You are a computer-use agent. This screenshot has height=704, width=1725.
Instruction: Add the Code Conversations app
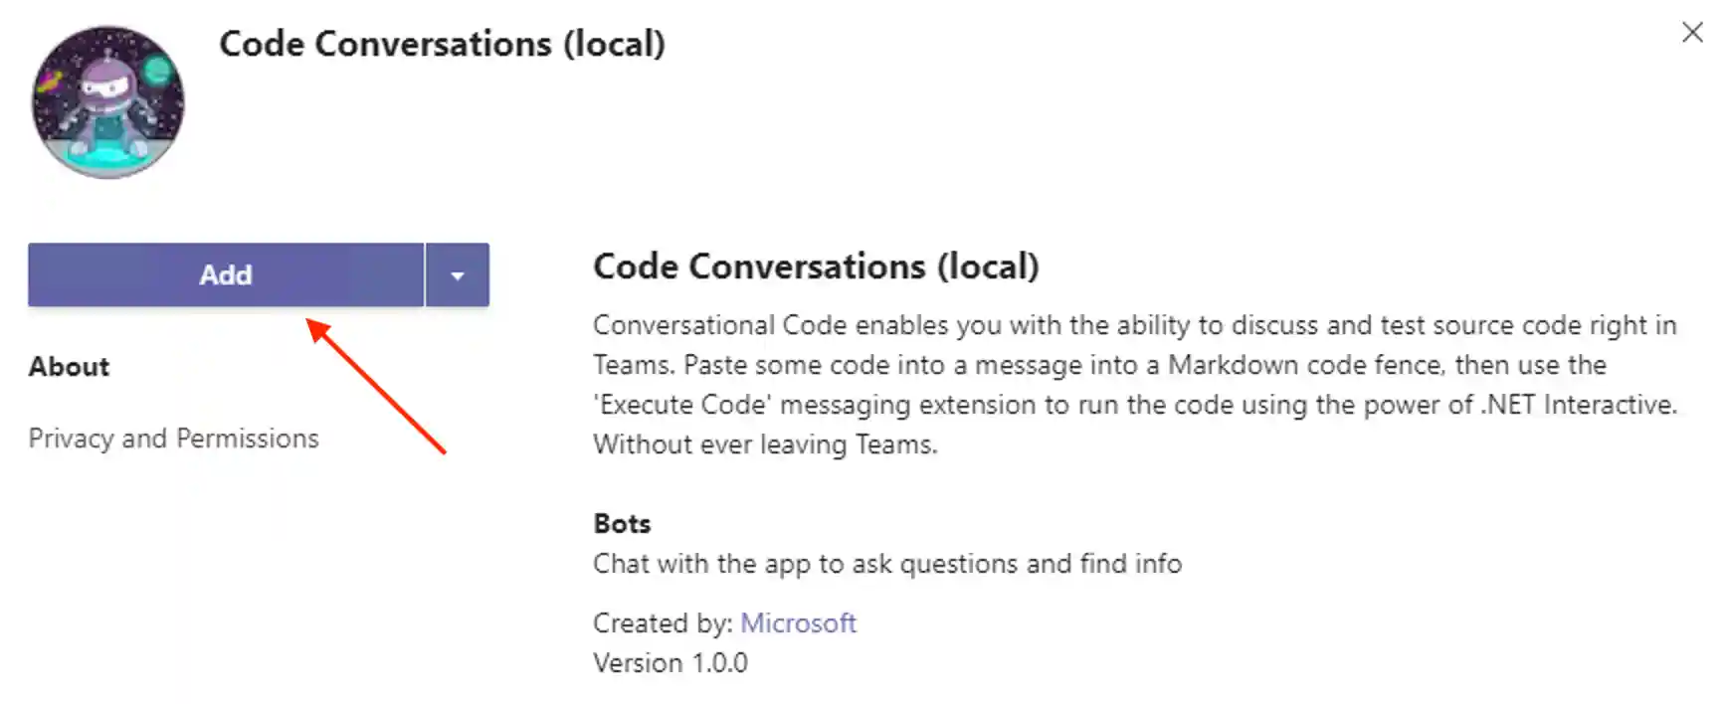pos(226,274)
